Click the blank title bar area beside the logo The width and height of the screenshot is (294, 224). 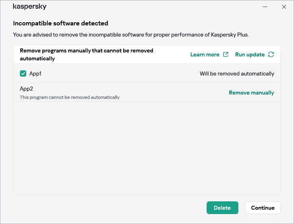151,7
